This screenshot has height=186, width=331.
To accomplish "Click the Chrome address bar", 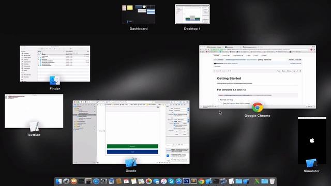I will pyautogui.click(x=259, y=50).
